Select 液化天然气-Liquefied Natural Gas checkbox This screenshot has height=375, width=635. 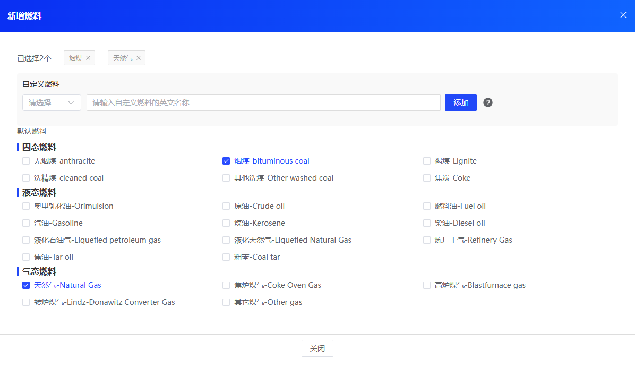[x=226, y=240]
